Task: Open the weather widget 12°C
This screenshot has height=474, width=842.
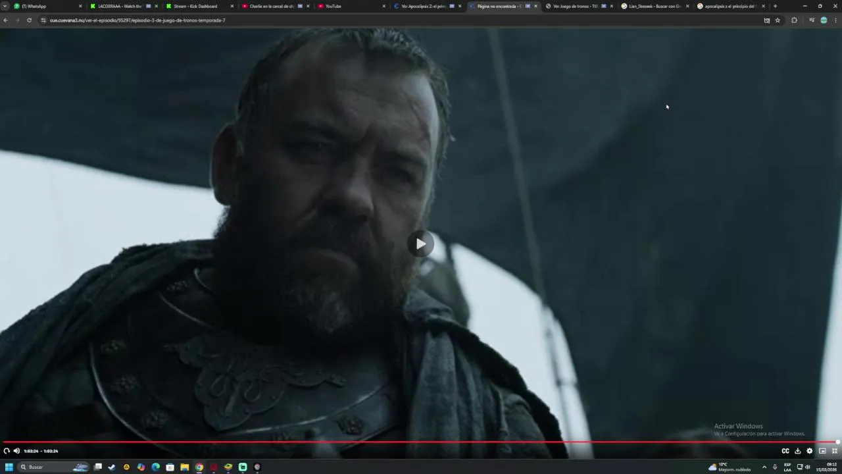Action: point(730,467)
